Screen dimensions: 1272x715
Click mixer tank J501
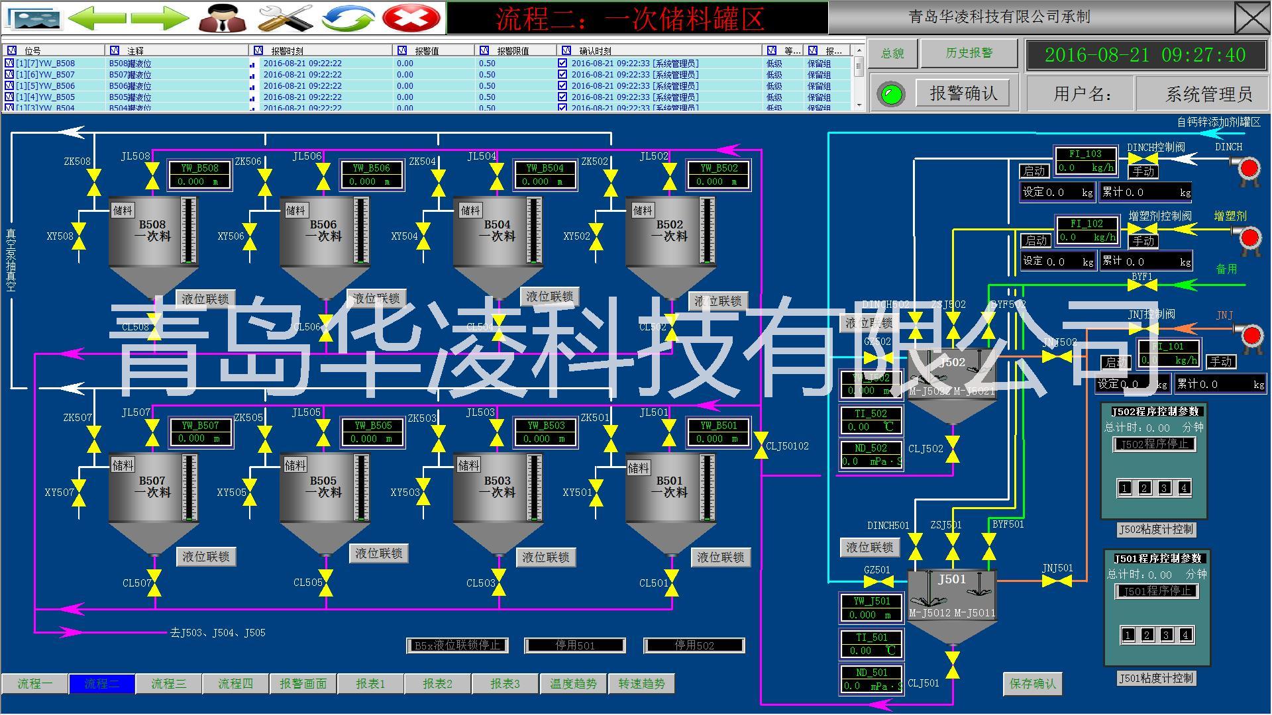click(952, 608)
